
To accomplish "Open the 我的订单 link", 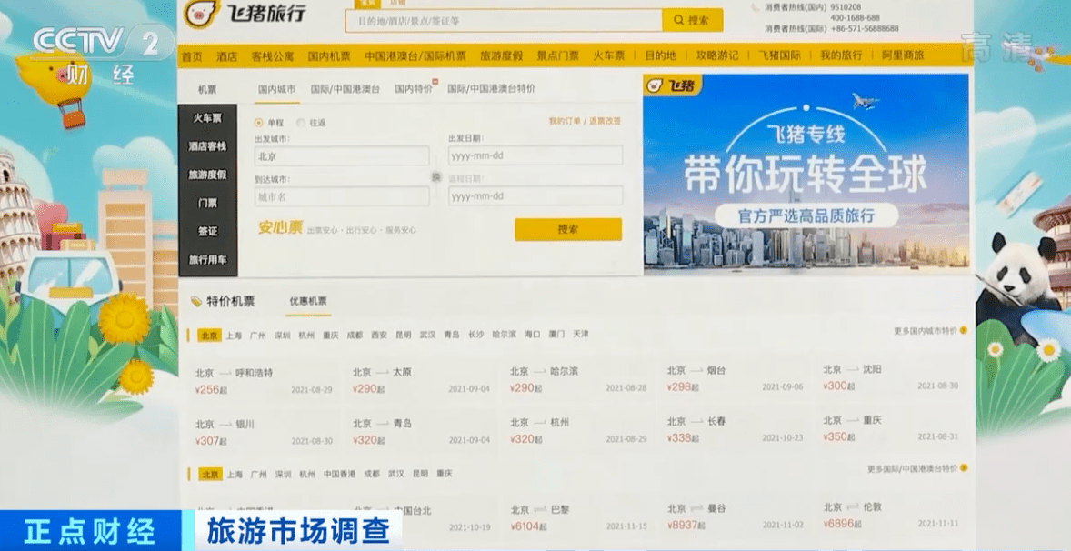I will point(565,122).
